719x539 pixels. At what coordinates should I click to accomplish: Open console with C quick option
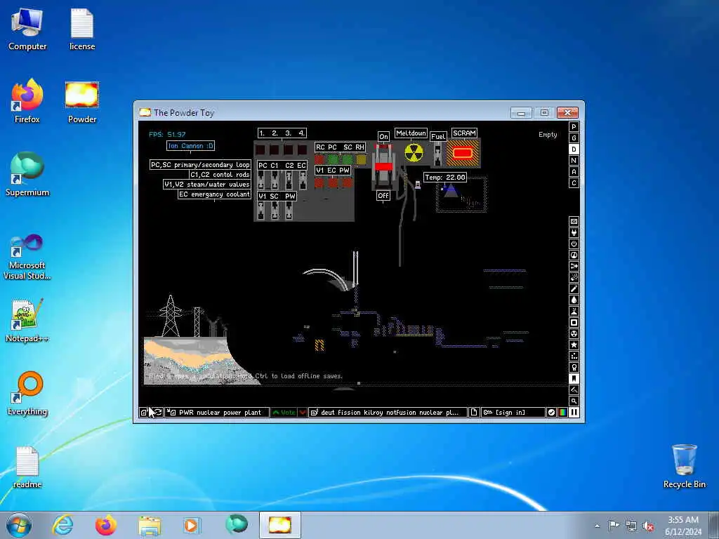(x=574, y=183)
